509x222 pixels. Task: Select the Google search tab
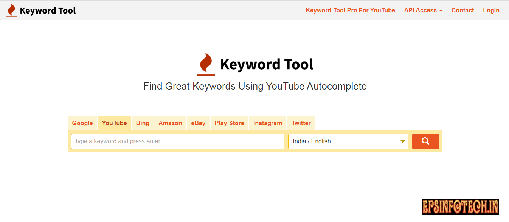(x=82, y=123)
